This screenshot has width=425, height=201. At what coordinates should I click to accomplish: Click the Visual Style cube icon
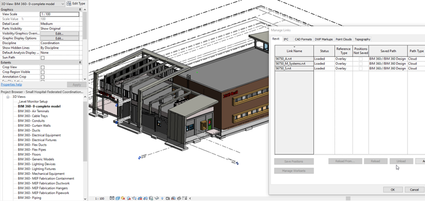click(x=117, y=199)
